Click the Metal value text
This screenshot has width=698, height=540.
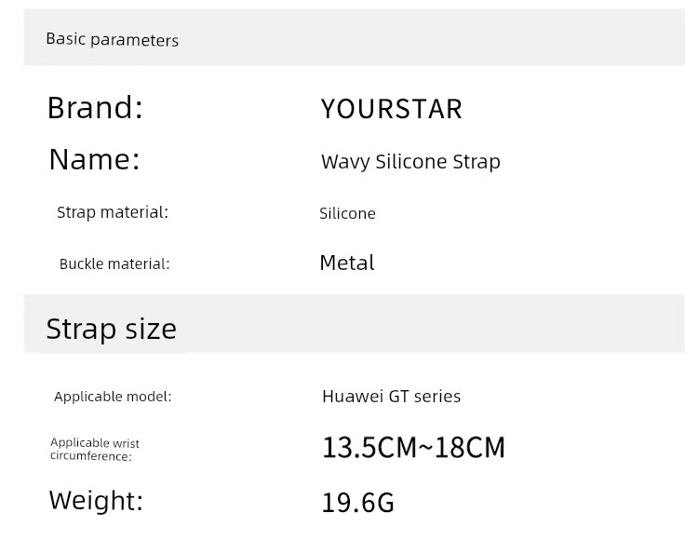point(347,263)
